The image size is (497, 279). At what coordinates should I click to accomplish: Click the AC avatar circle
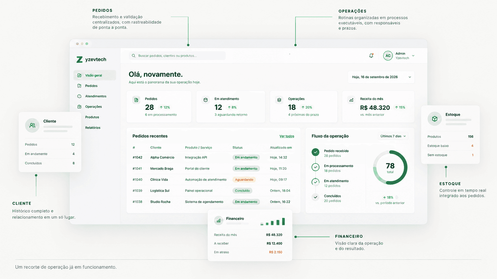coord(388,56)
